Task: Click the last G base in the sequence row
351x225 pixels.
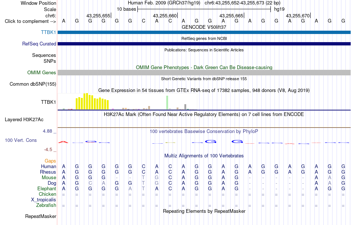Action: tap(343, 21)
